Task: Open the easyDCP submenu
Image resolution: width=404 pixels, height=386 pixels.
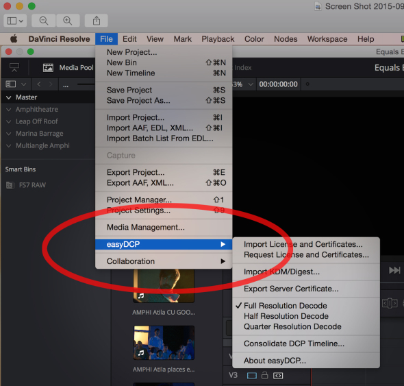Action: click(x=164, y=244)
